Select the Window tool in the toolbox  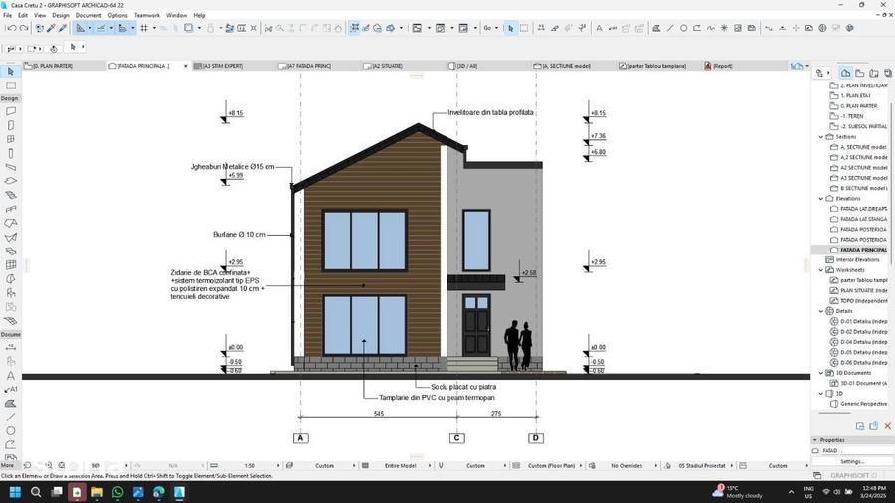click(x=10, y=139)
